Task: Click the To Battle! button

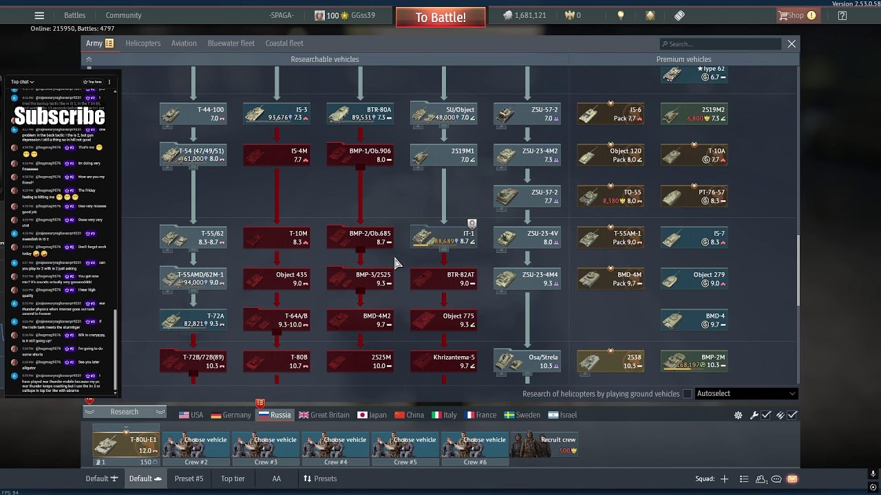Action: tap(440, 17)
